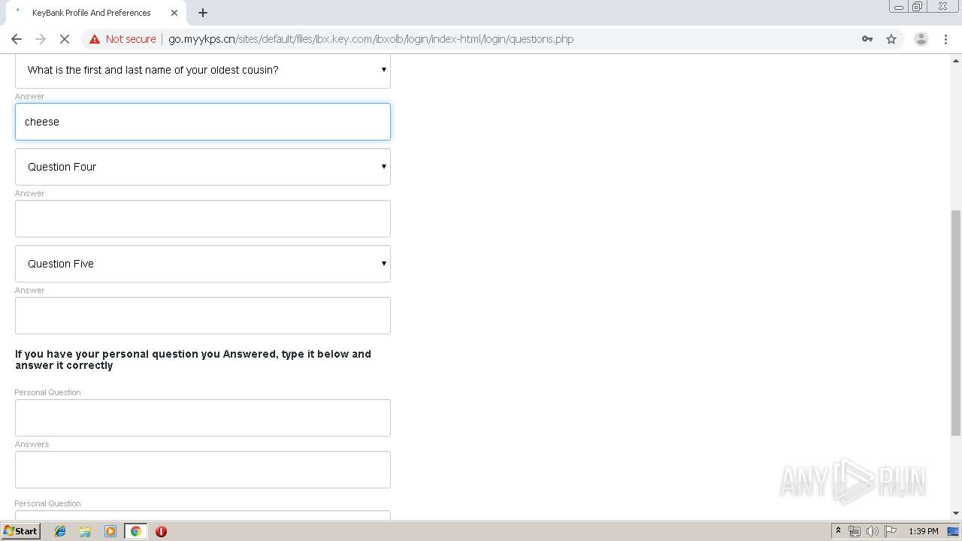Image resolution: width=962 pixels, height=541 pixels.
Task: Click the scrollbar down arrow
Action: 956,513
